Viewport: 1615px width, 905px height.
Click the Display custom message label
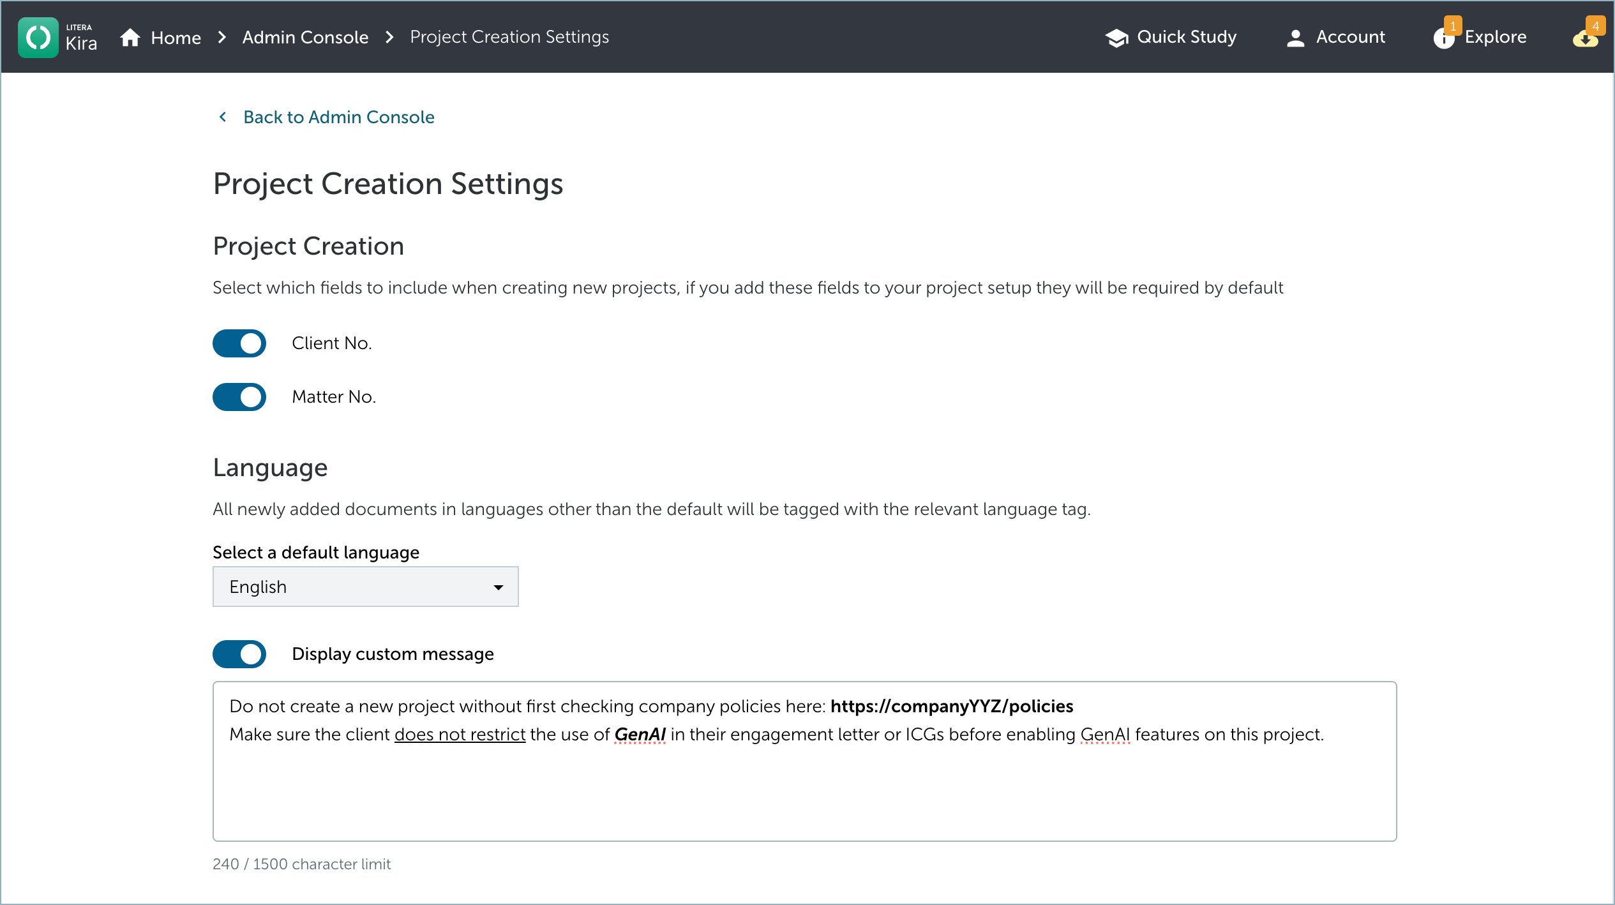393,654
